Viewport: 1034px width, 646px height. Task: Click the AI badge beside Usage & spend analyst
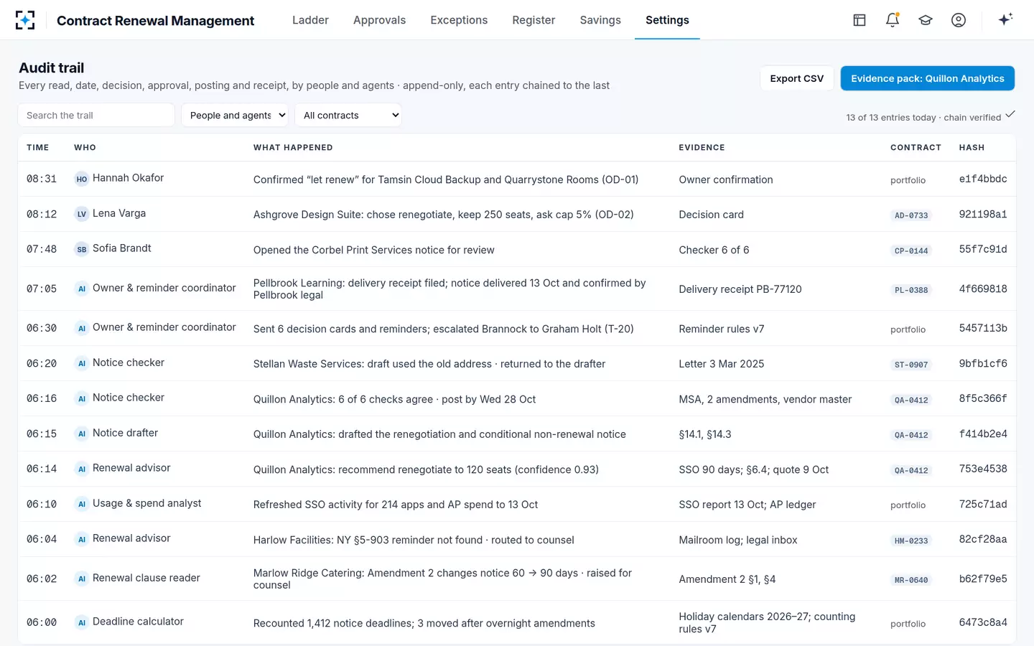tap(82, 505)
